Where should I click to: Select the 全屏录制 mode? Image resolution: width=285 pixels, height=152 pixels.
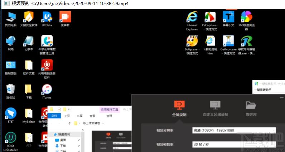click(179, 109)
